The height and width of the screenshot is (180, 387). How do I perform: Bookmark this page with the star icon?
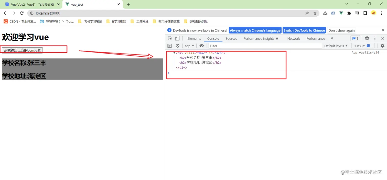point(315,13)
